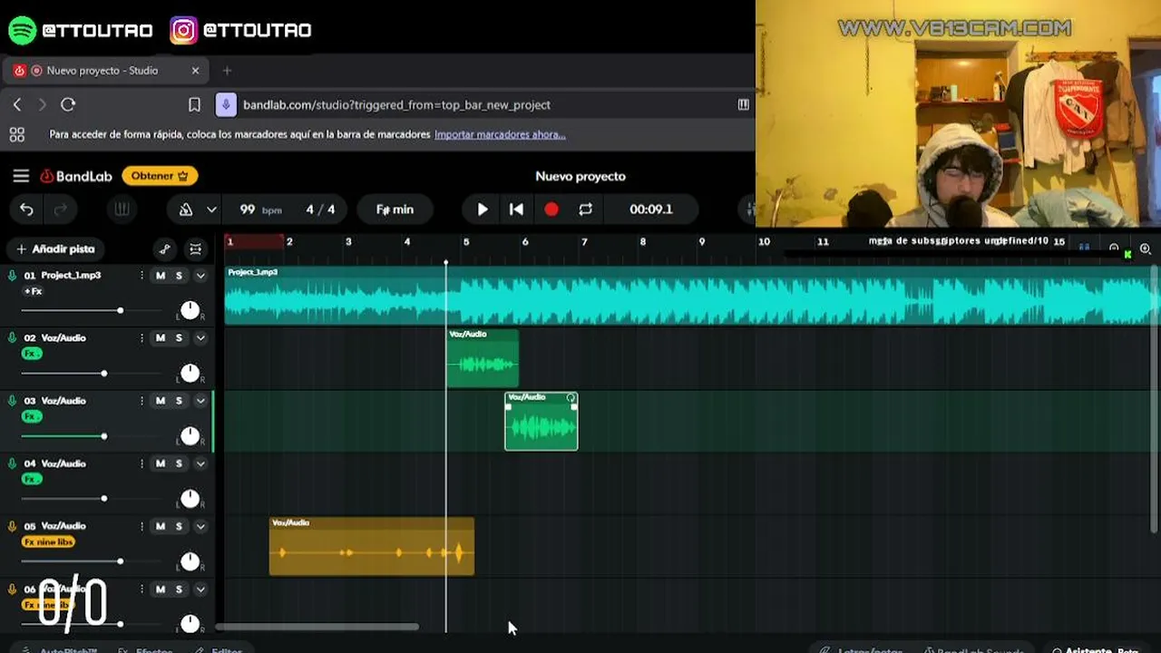
Task: Click the horizontal timeline scrollbar
Action: coord(317,627)
